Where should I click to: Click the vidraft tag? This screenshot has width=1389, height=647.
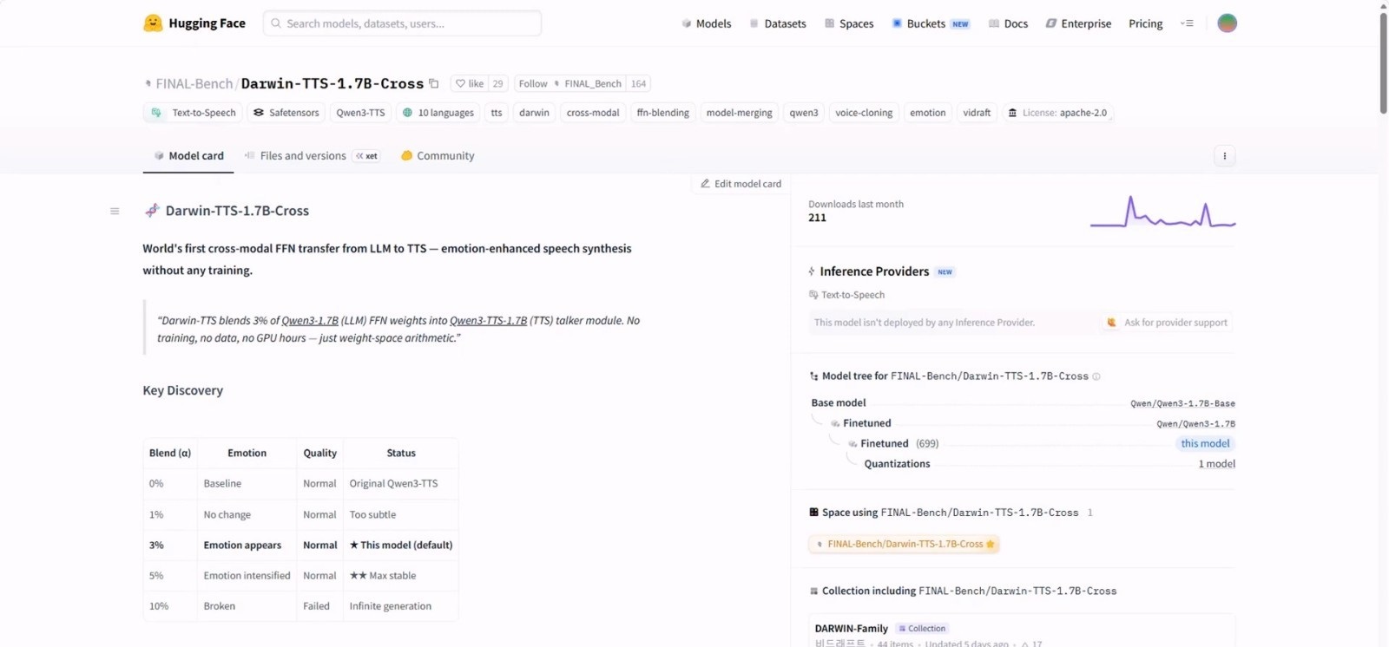(x=977, y=113)
